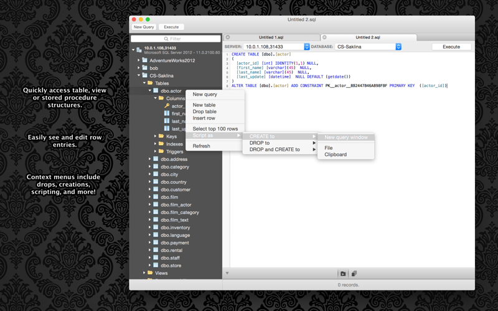Click the dbo.film table icon
This screenshot has width=498, height=311.
pos(156,197)
